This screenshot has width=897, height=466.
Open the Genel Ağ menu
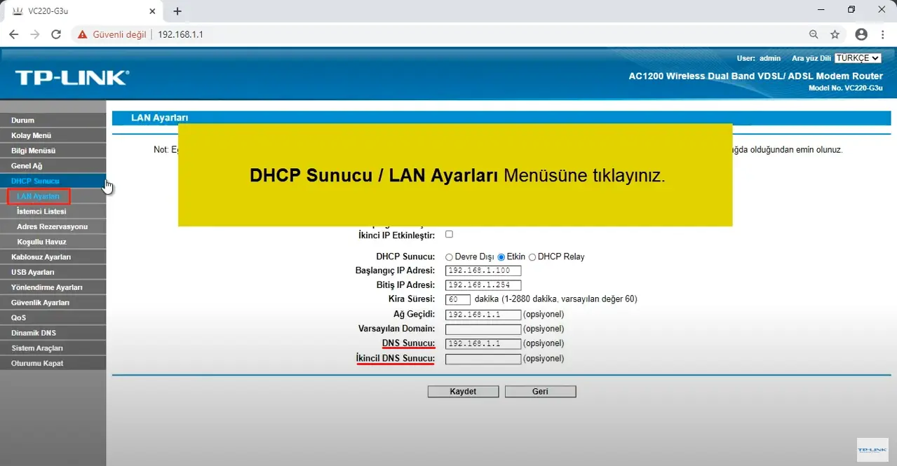[x=53, y=166]
